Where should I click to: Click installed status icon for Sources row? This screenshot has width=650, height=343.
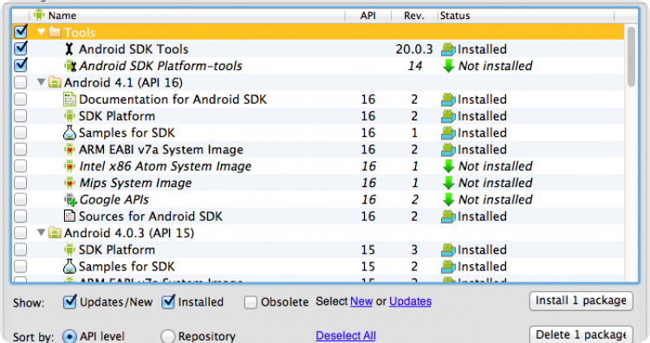(448, 217)
